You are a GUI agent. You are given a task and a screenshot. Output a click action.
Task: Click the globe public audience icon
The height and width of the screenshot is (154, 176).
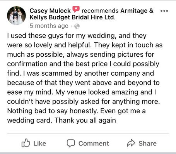(77, 26)
